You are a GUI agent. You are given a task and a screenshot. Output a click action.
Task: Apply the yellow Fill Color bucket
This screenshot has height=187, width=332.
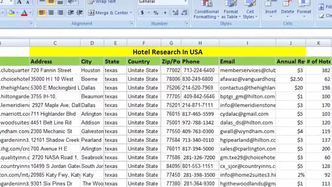tap(11, 13)
